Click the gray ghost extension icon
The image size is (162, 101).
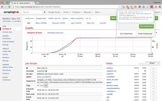[144, 7]
